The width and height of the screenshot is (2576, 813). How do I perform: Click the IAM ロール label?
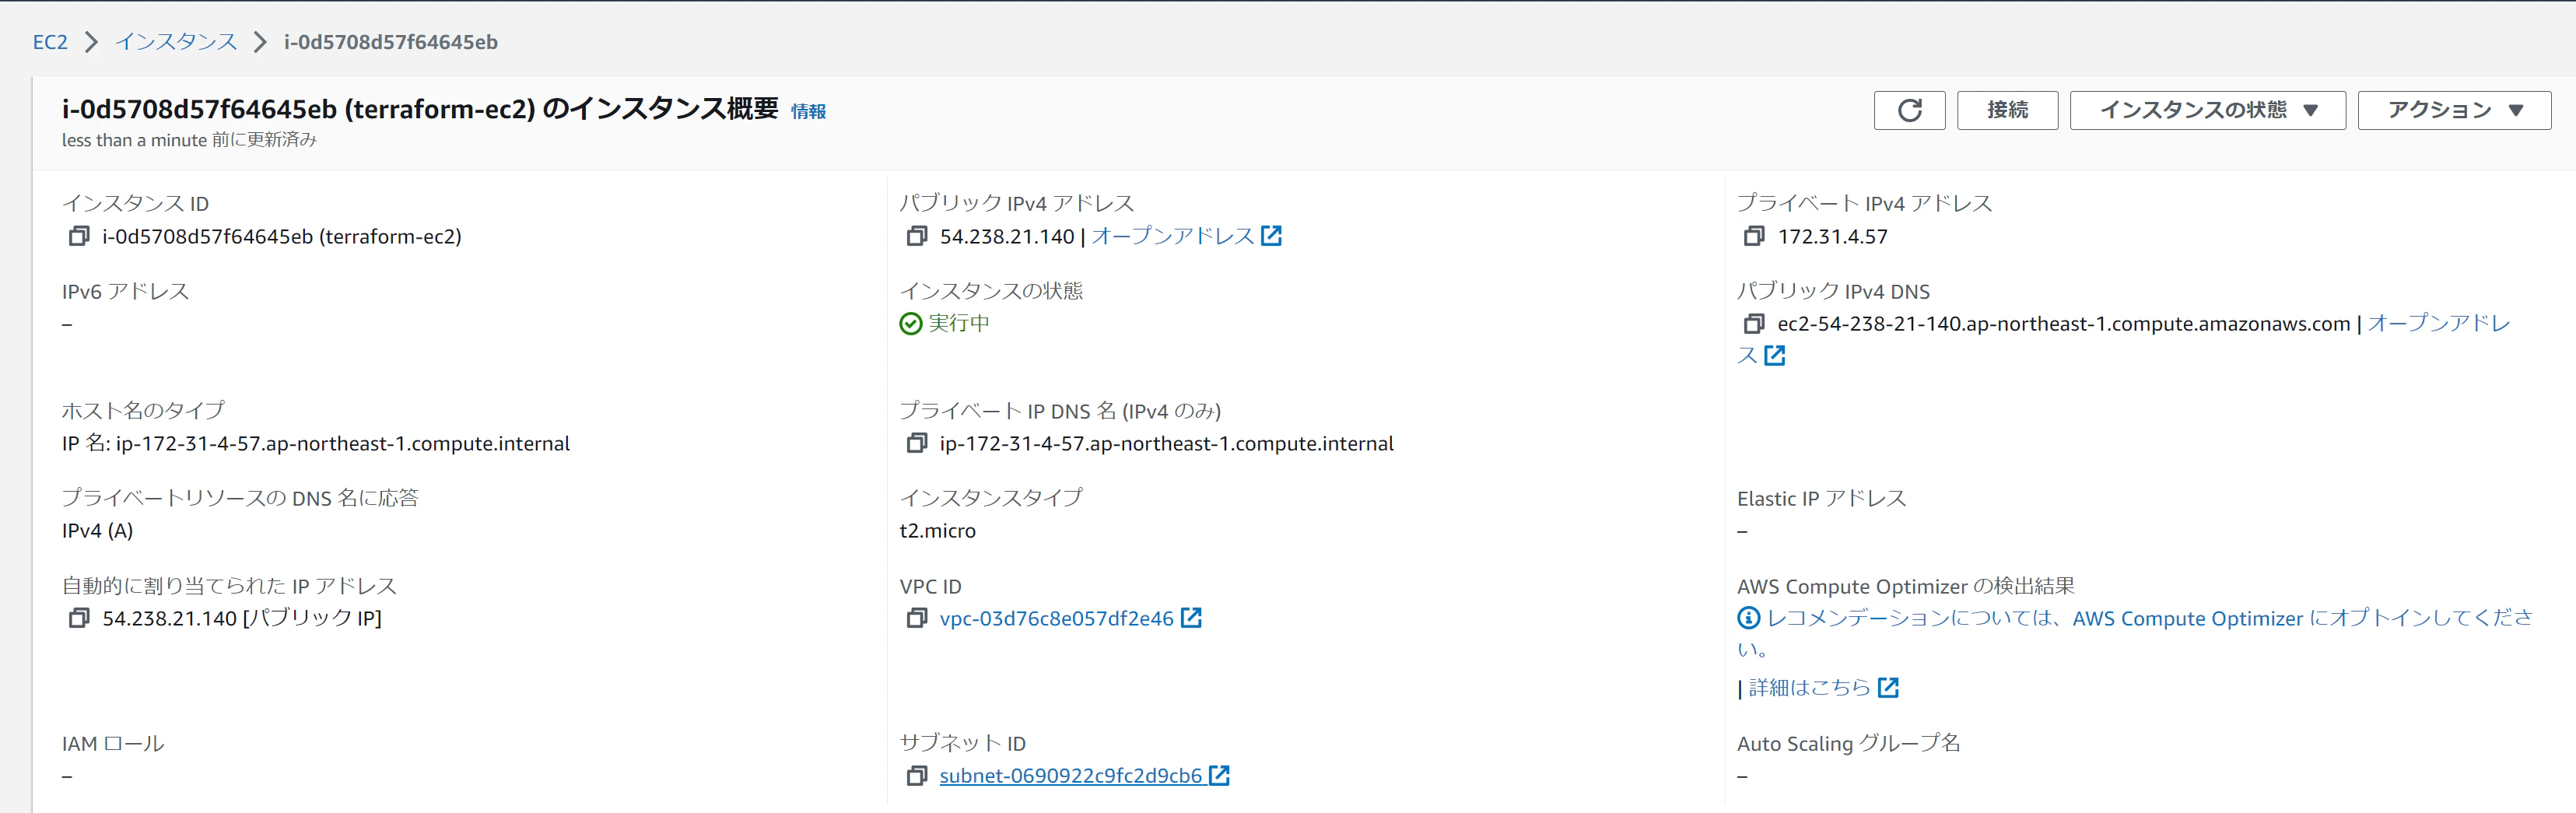point(113,743)
